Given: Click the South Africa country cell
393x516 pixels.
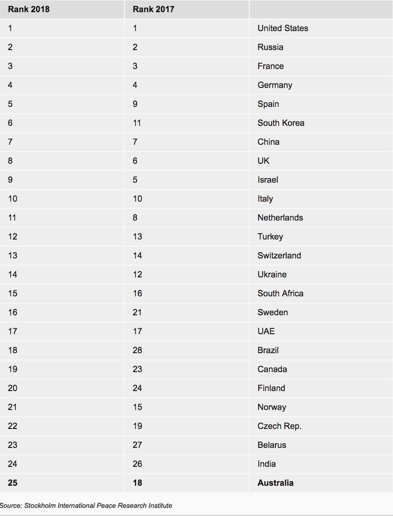Looking at the screenshot, I should point(280,293).
